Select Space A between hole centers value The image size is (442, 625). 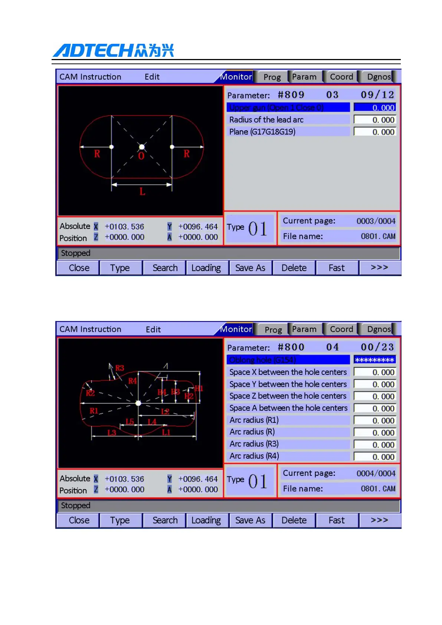point(375,408)
